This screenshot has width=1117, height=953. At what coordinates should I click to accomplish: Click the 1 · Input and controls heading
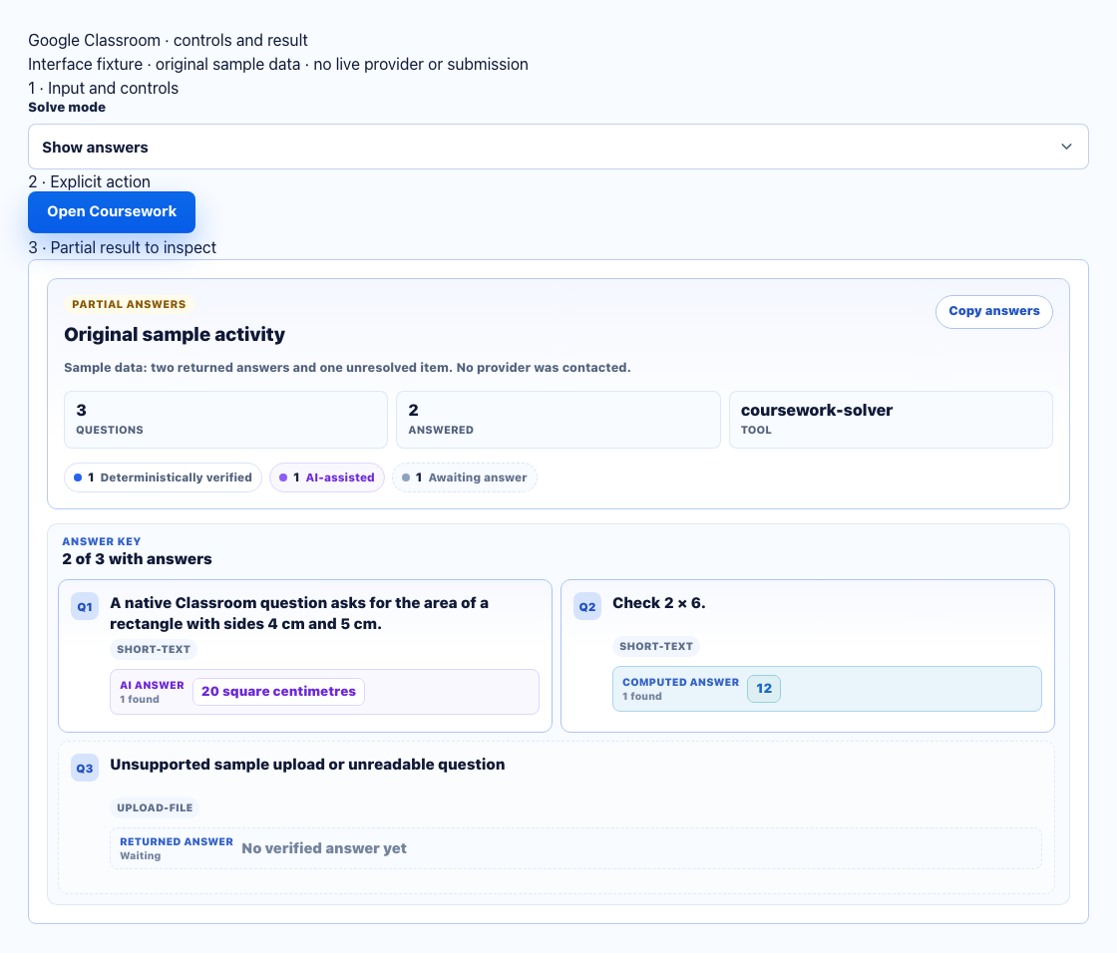(104, 89)
